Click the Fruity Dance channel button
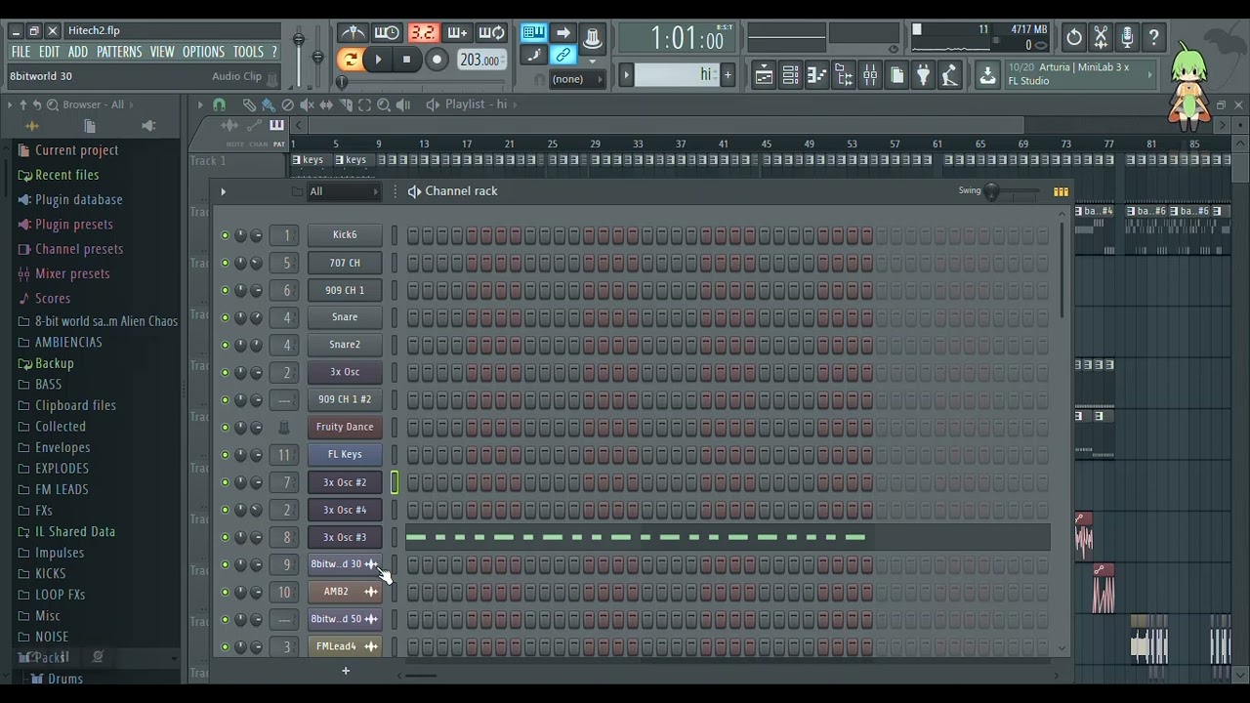Screen dimensions: 1250x703 coord(345,427)
